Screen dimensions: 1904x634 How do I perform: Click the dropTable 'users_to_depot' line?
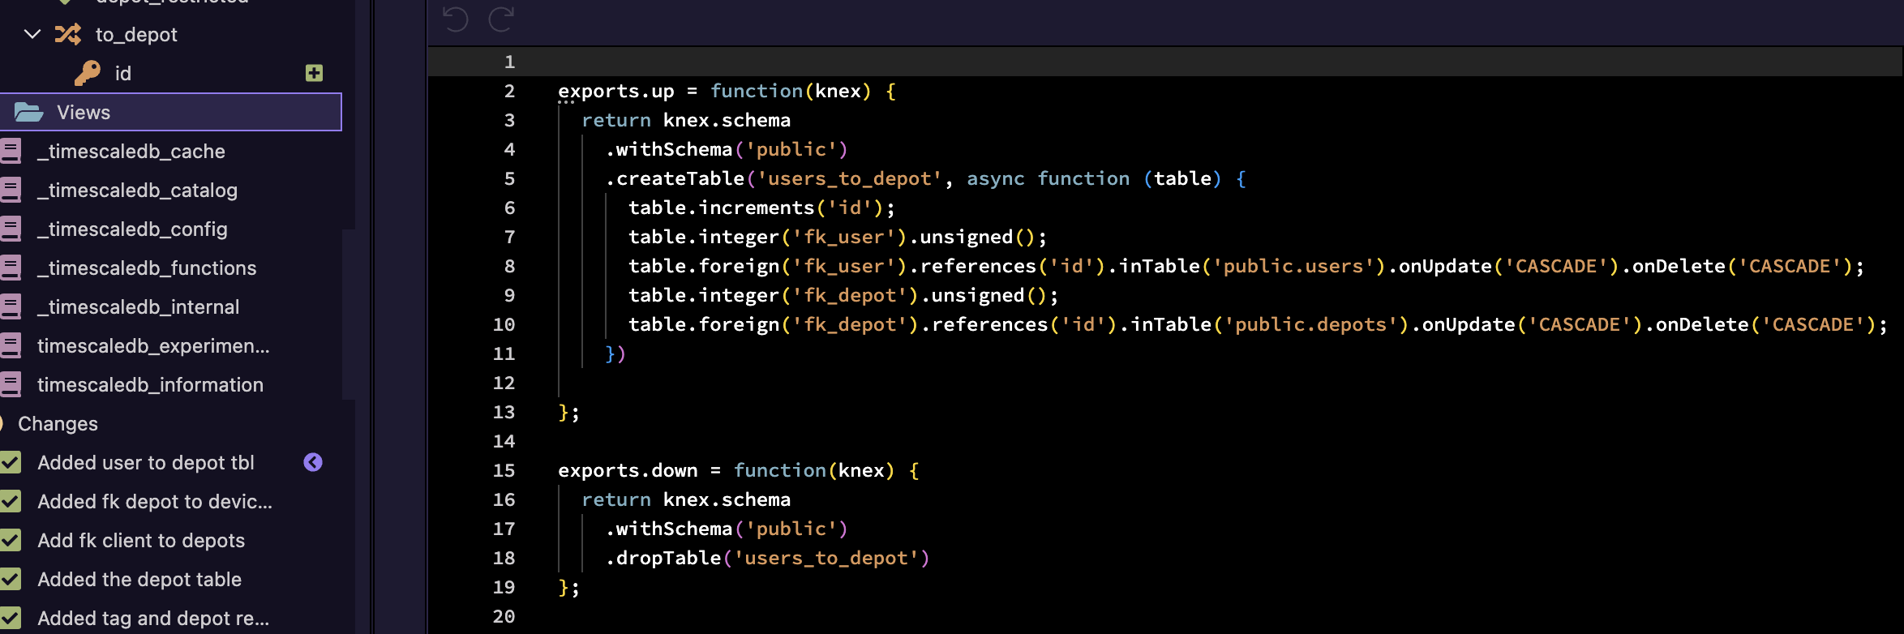pyautogui.click(x=767, y=558)
